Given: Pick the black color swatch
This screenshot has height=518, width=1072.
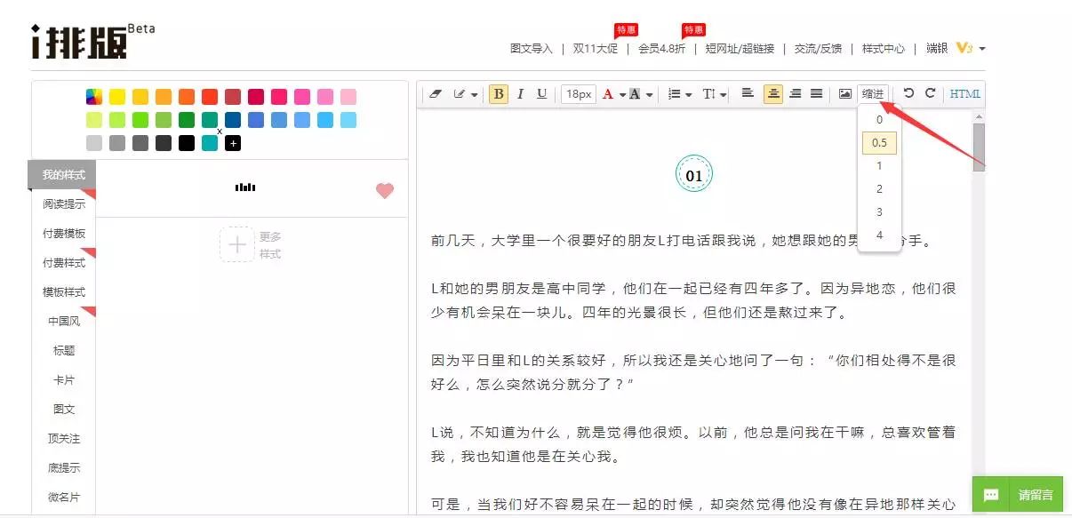Looking at the screenshot, I should 187,143.
